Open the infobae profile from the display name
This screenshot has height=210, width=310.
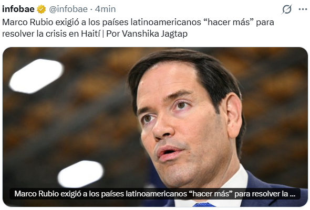[18, 9]
